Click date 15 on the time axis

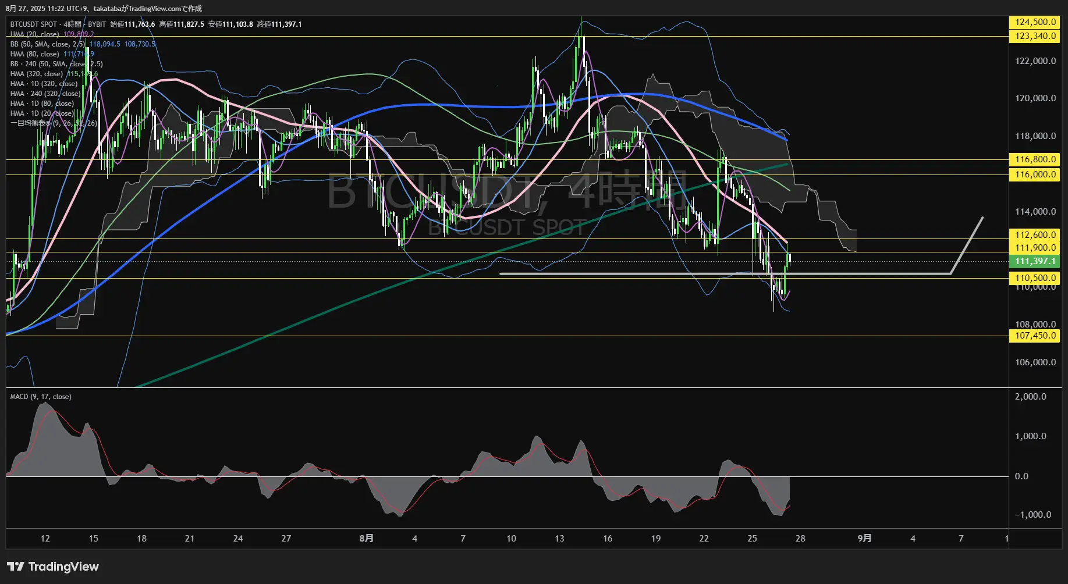point(94,539)
